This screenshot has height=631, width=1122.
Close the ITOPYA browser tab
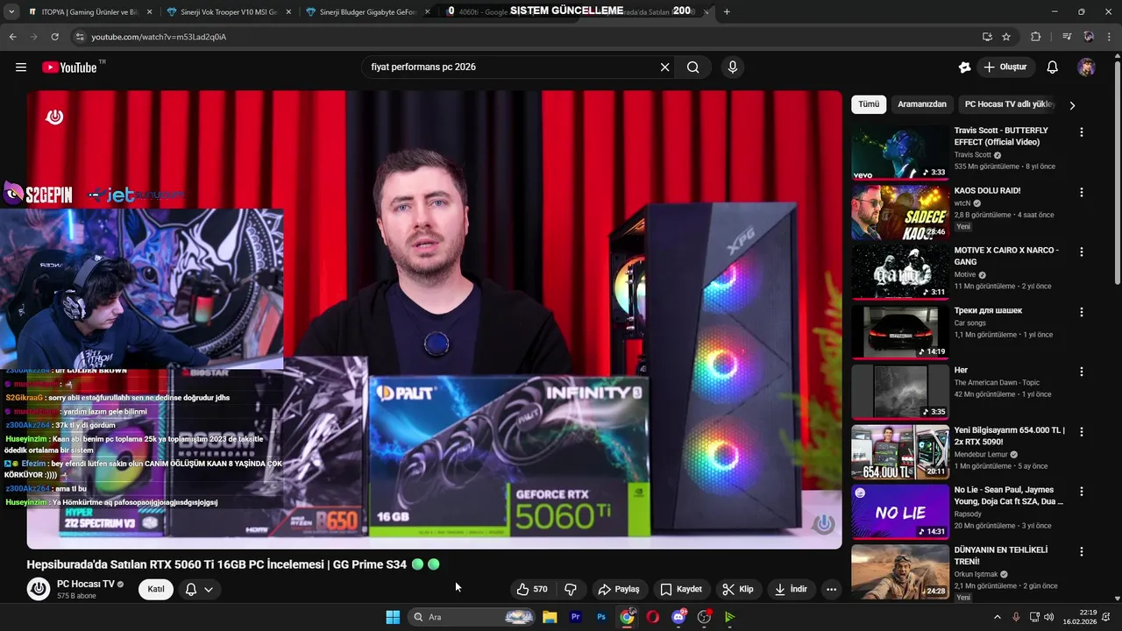point(149,12)
